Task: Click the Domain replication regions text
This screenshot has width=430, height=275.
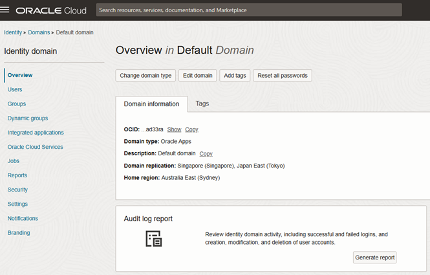Action: click(x=231, y=166)
